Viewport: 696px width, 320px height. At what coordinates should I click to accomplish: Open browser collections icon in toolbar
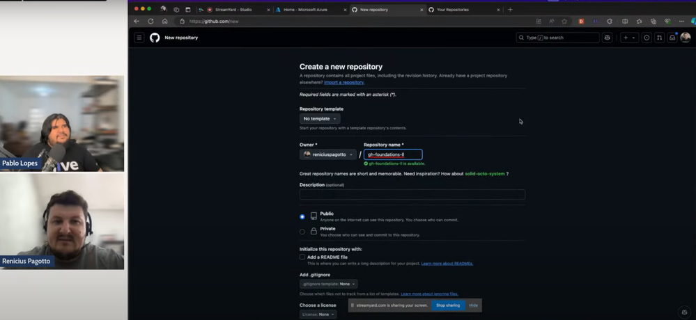point(653,22)
